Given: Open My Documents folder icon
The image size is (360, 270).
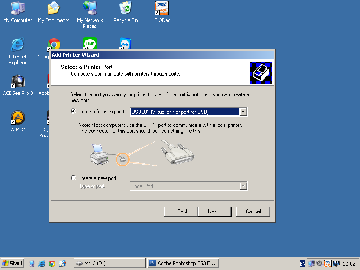Looking at the screenshot, I should pos(54,13).
